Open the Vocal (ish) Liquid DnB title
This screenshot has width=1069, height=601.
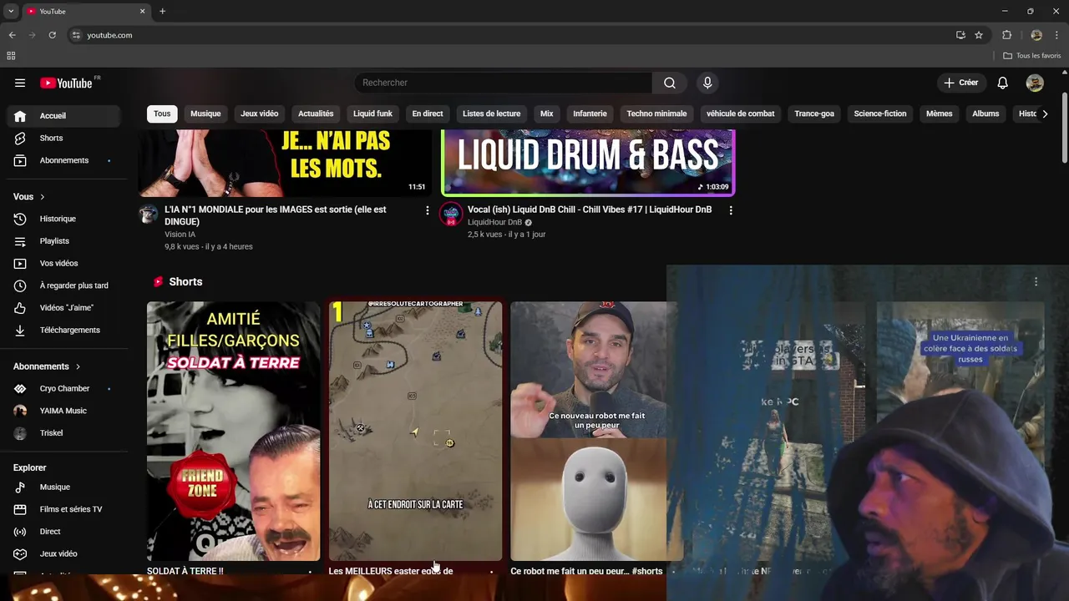point(590,210)
